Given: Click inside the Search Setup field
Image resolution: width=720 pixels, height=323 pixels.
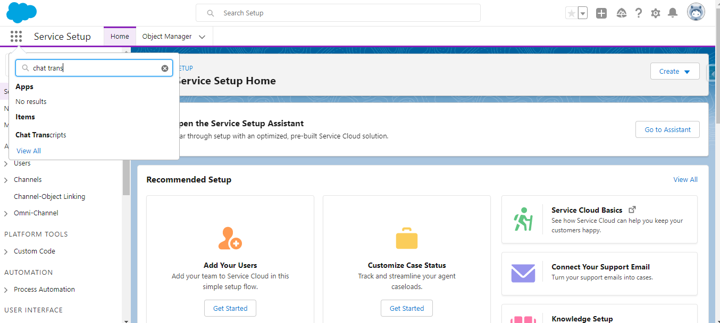Looking at the screenshot, I should [338, 12].
